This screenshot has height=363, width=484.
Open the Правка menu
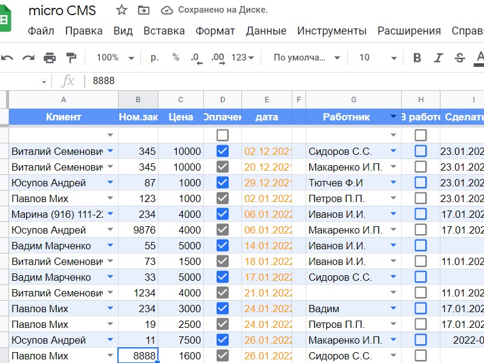click(83, 31)
